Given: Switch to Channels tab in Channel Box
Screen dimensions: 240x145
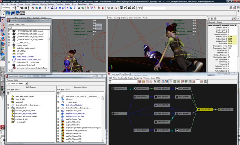Looking at the screenshot, I should tap(212, 22).
